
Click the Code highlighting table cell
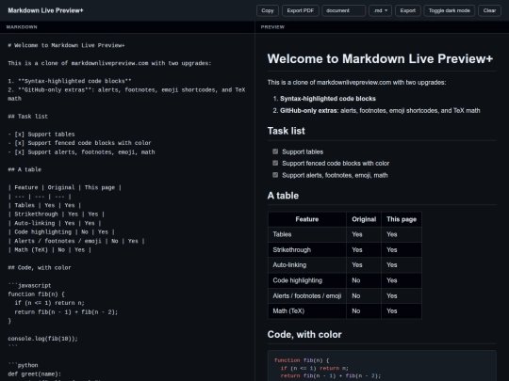(x=307, y=280)
